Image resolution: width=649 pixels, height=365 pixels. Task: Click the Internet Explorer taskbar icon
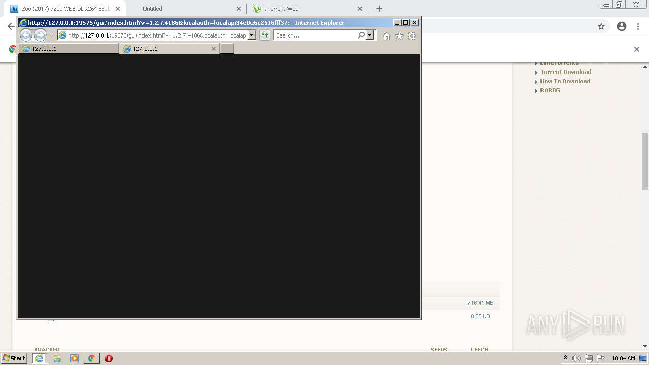[39, 358]
